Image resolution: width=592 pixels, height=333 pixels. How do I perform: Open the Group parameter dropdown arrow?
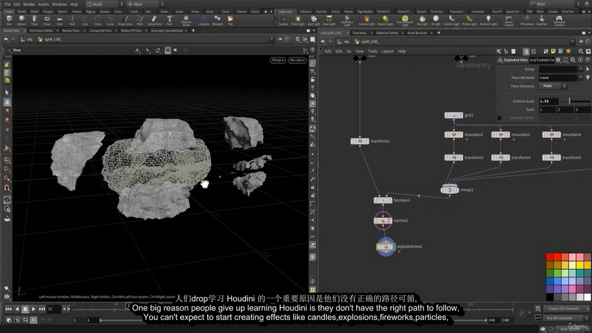click(x=581, y=69)
